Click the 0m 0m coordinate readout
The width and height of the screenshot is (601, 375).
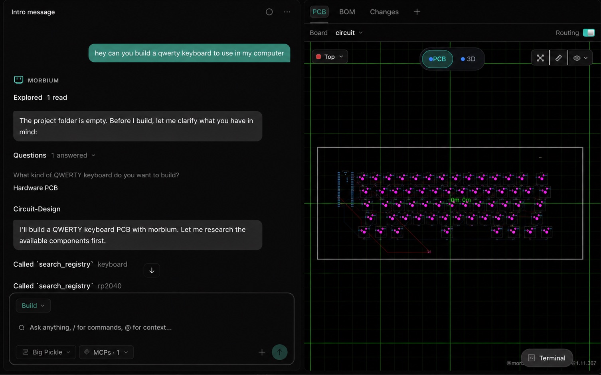(x=461, y=200)
